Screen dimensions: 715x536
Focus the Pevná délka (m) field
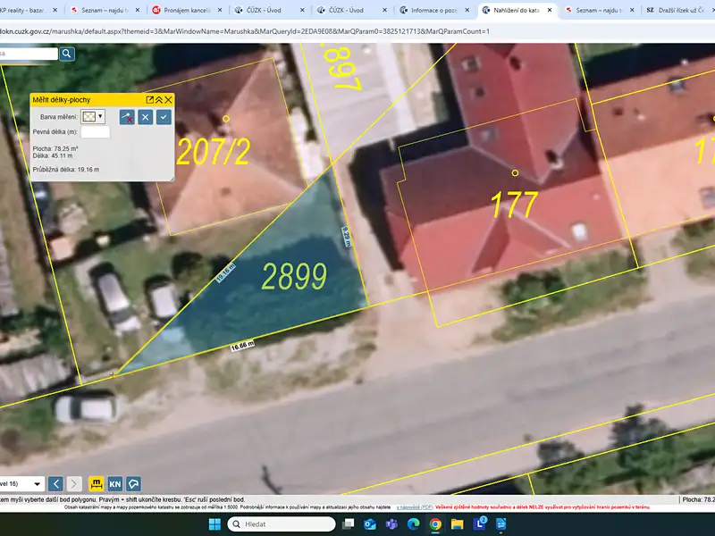pos(96,131)
